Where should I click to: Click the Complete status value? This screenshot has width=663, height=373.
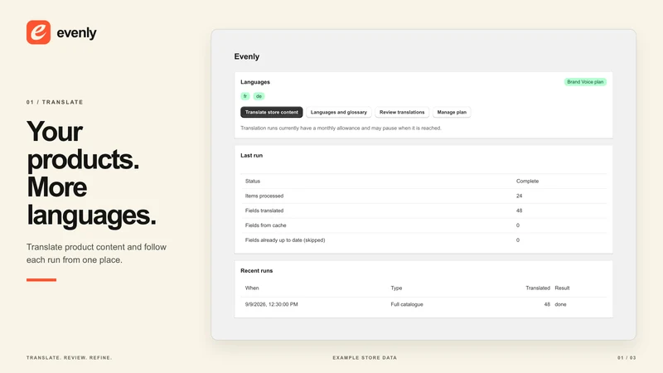[527, 181]
